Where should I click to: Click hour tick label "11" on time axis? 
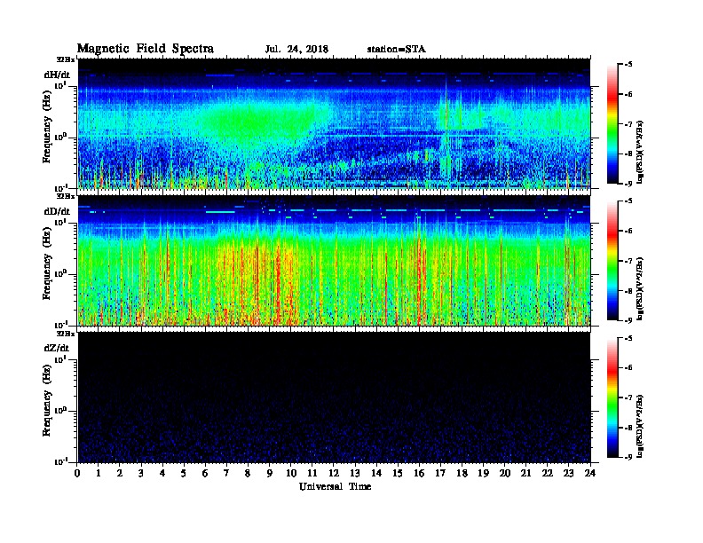coord(312,473)
